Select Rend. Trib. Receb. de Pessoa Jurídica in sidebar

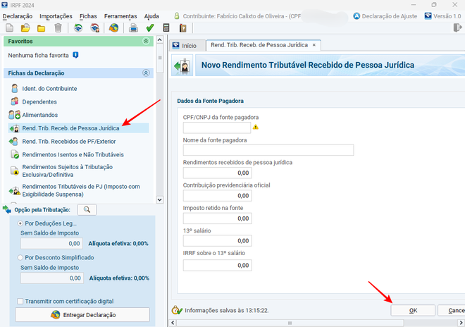tap(79, 128)
